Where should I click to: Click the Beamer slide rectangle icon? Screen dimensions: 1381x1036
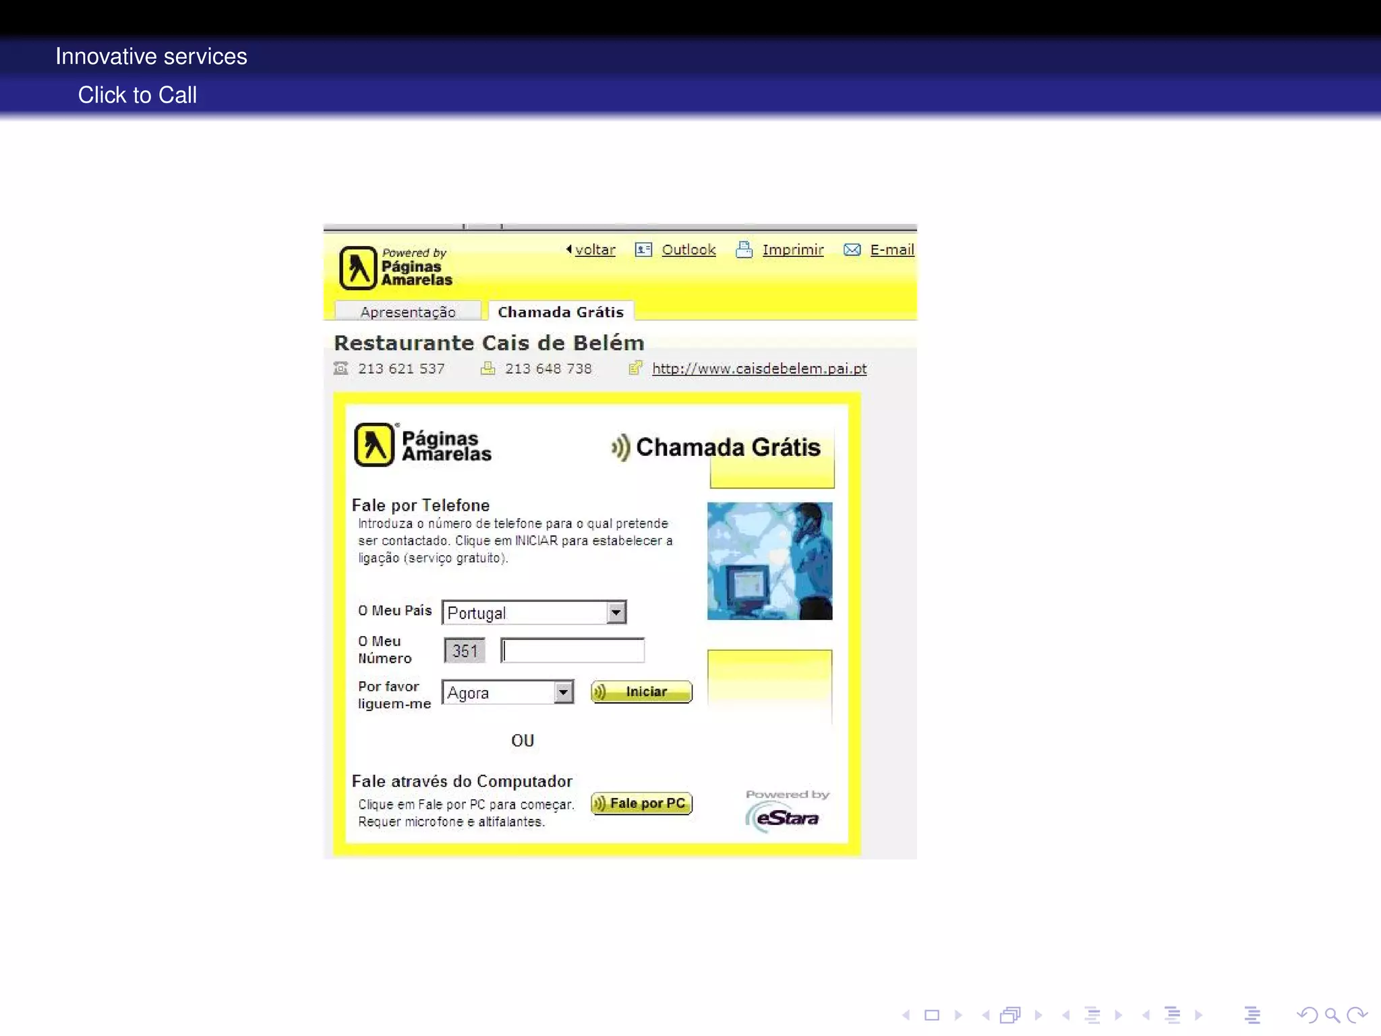(932, 1015)
